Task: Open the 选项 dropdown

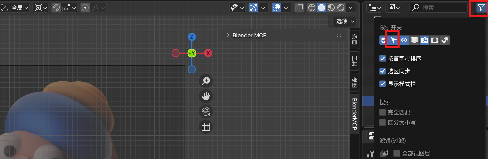Action: pyautogui.click(x=345, y=21)
